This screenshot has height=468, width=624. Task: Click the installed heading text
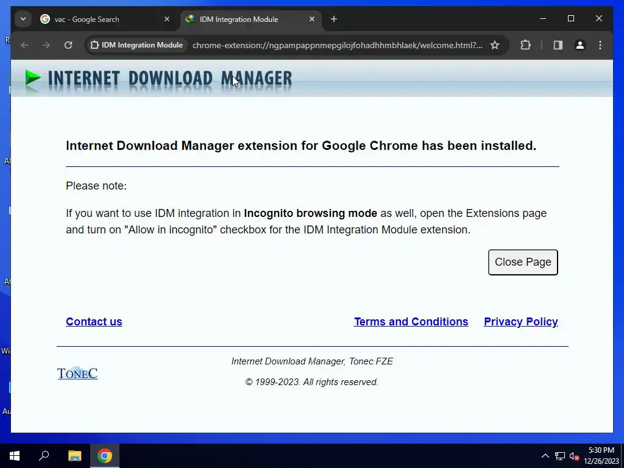(301, 146)
